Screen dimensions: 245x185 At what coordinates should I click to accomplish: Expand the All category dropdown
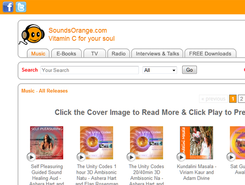pyautogui.click(x=160, y=70)
